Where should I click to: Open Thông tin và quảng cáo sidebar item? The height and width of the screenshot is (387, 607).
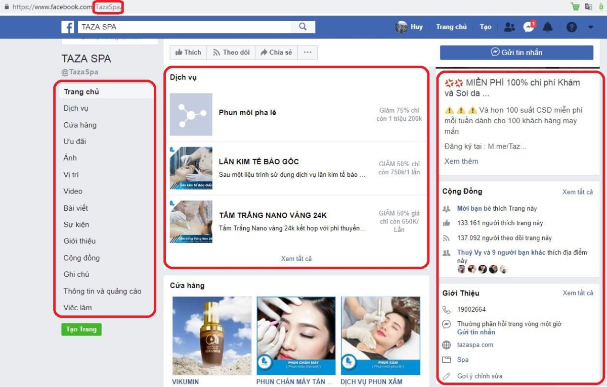coord(102,291)
